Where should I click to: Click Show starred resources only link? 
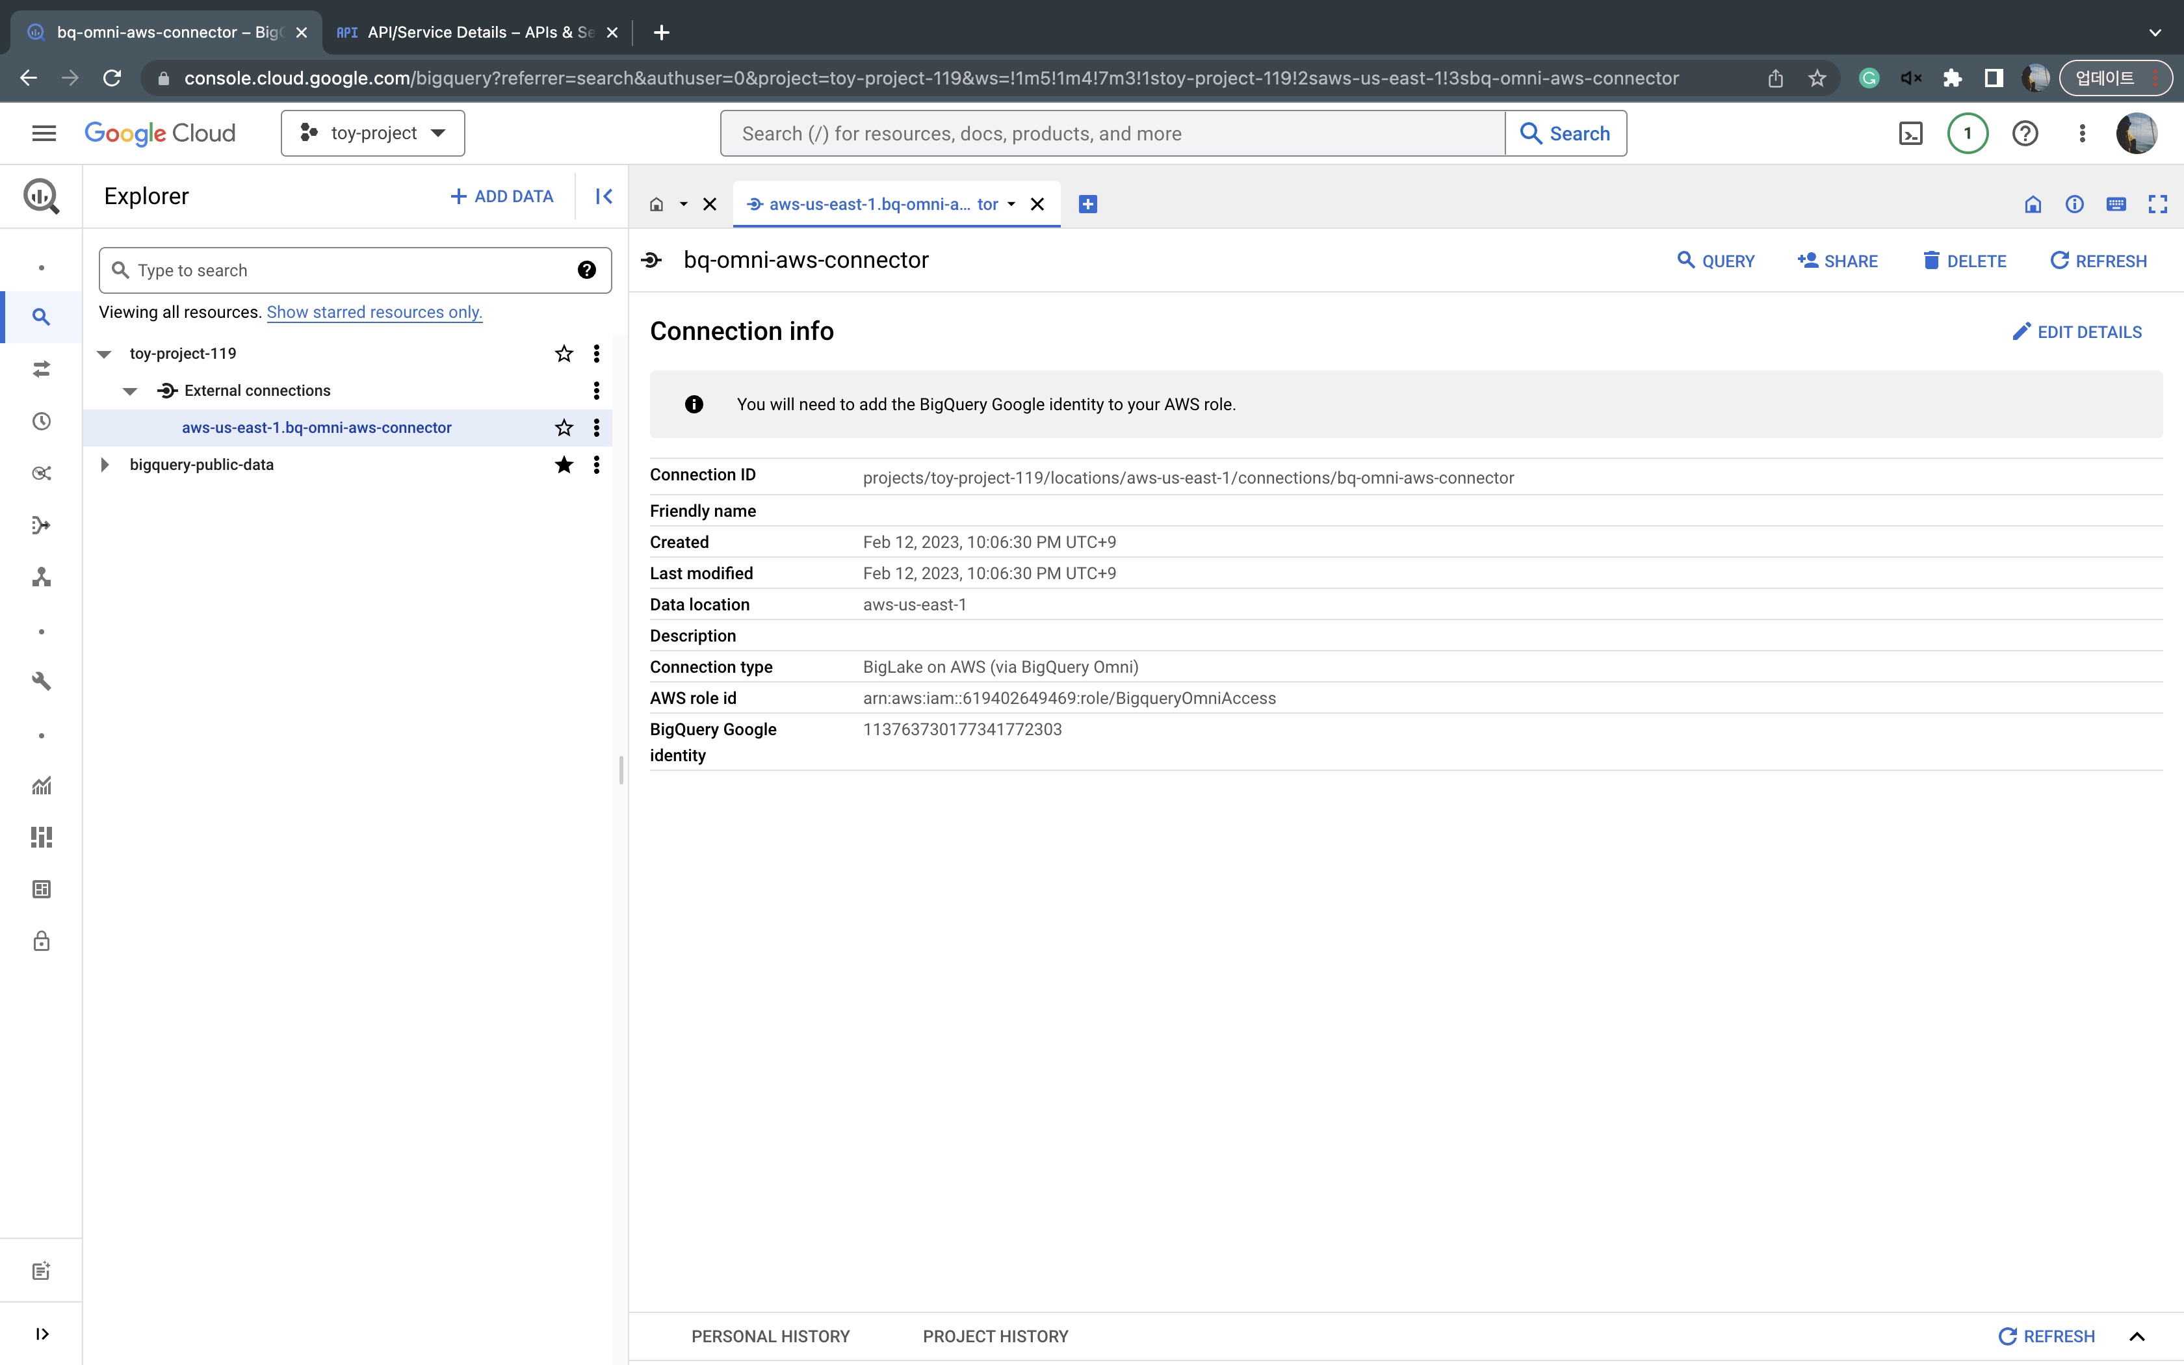click(374, 313)
